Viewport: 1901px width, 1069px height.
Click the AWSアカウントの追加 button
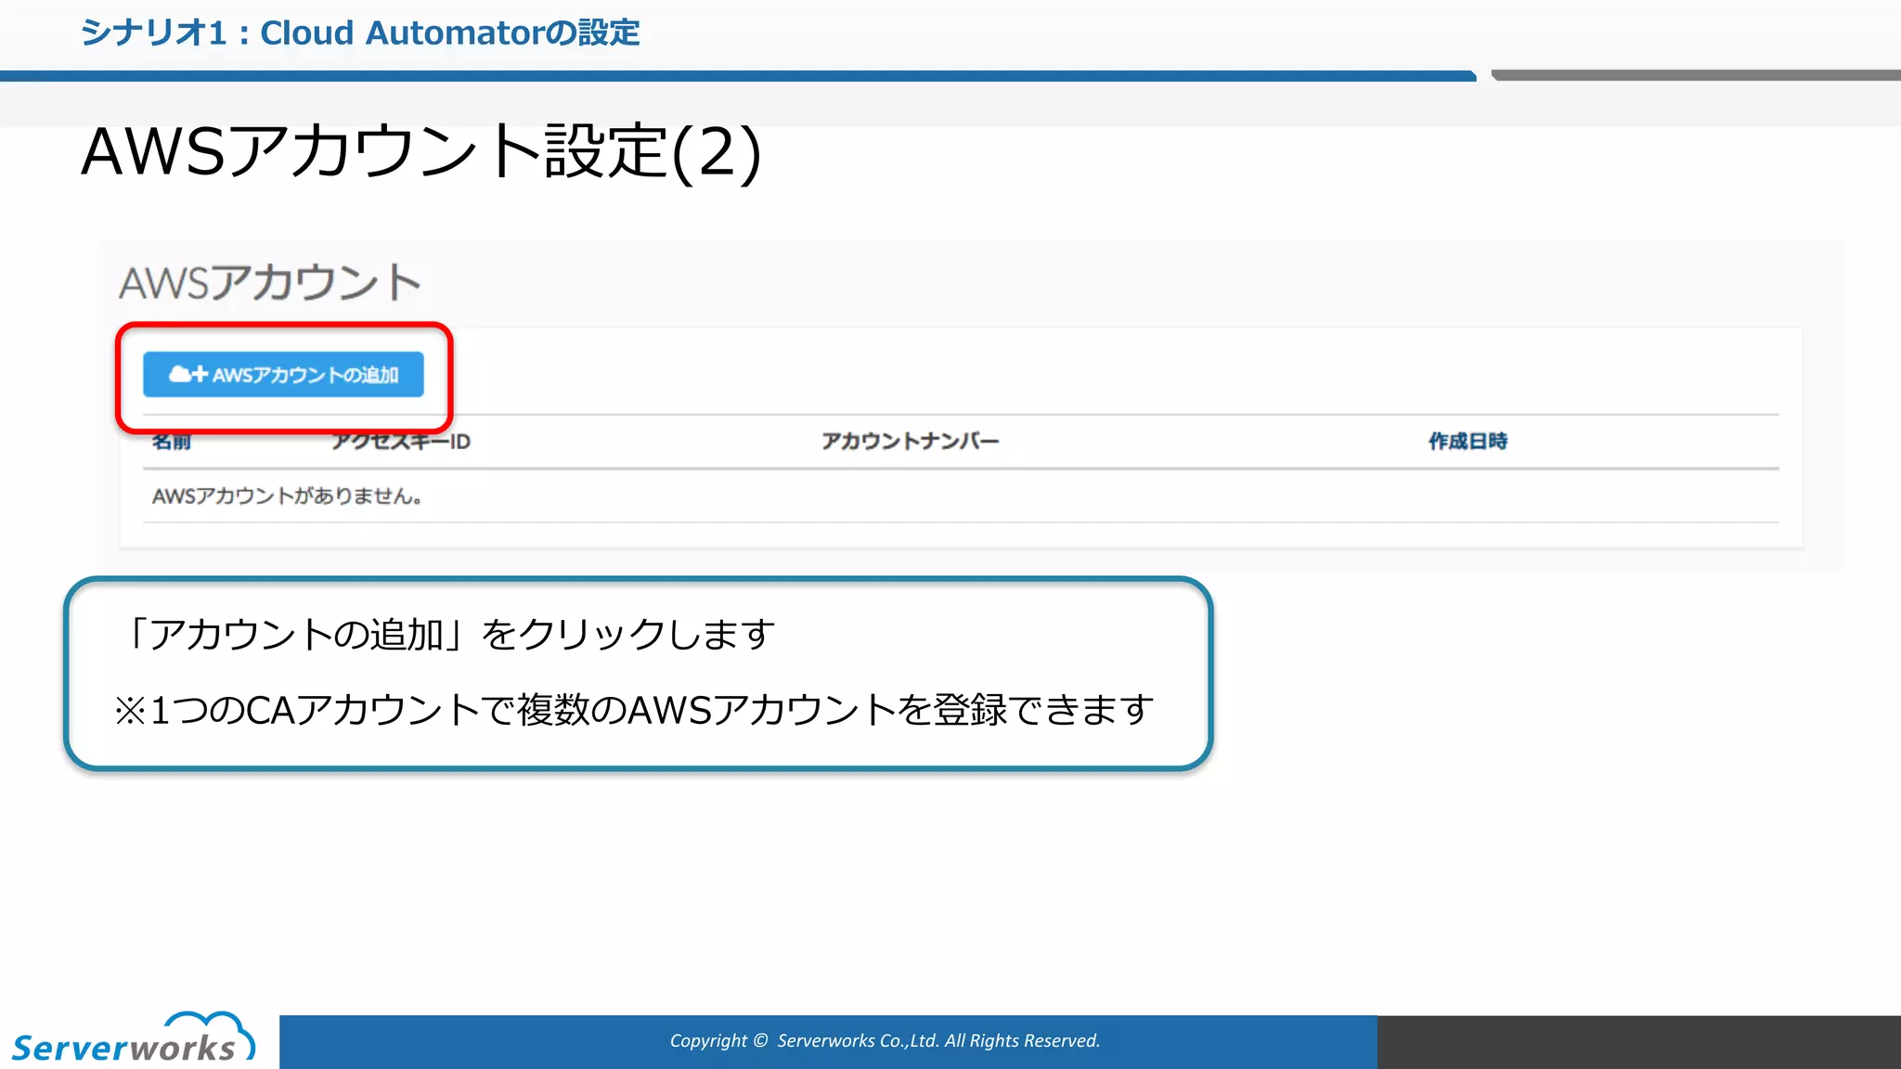click(x=283, y=374)
